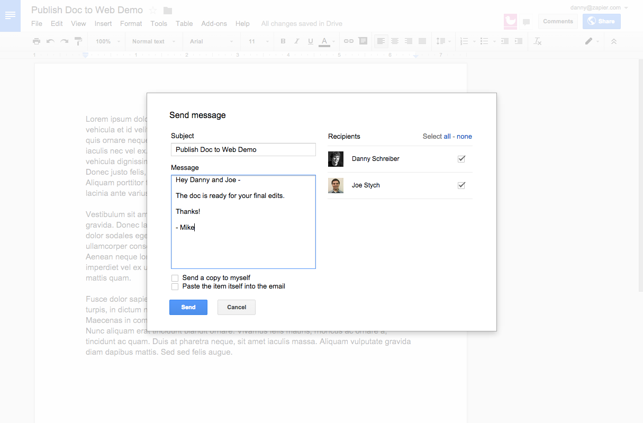
Task: Open the Add-ons menu
Action: click(x=214, y=23)
